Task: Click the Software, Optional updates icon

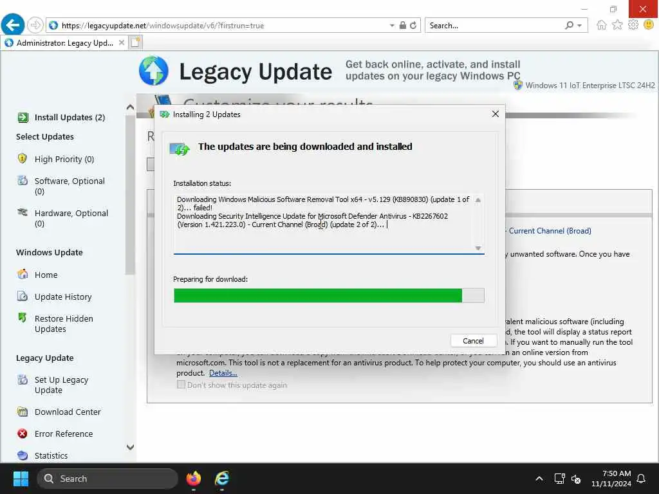Action: pos(23,181)
